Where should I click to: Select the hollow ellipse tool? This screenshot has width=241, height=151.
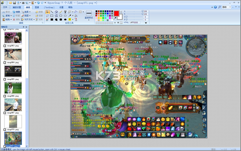pyautogui.click(x=65, y=16)
